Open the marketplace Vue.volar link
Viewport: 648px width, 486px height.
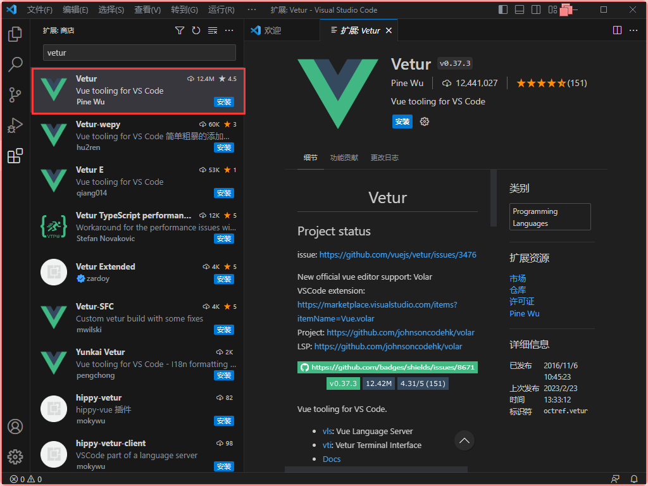click(377, 311)
